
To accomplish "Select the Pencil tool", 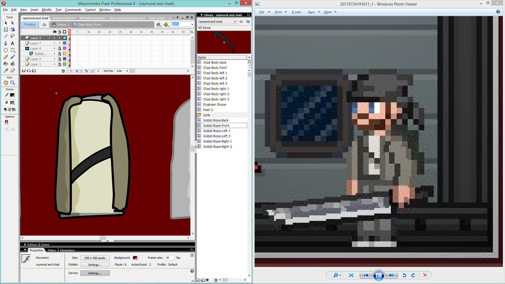I will (6, 57).
